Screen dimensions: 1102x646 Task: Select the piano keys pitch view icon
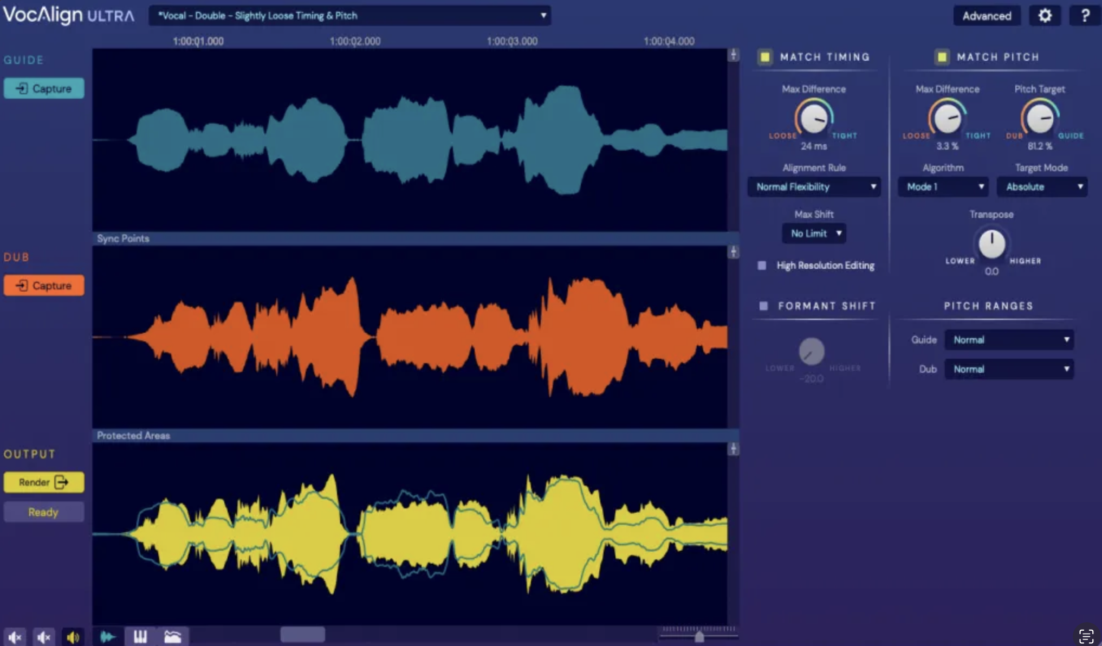140,637
